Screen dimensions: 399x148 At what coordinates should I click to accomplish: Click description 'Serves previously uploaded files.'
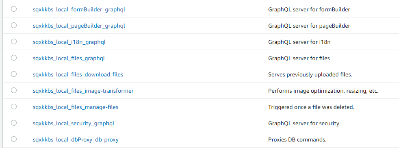tap(310, 75)
